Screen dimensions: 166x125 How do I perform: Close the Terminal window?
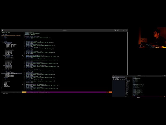coord(126,30)
